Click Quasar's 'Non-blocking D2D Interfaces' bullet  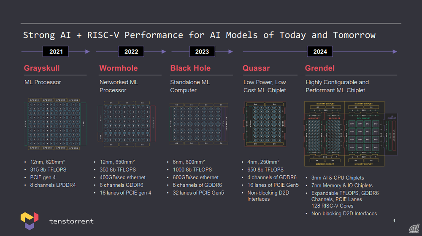click(268, 196)
